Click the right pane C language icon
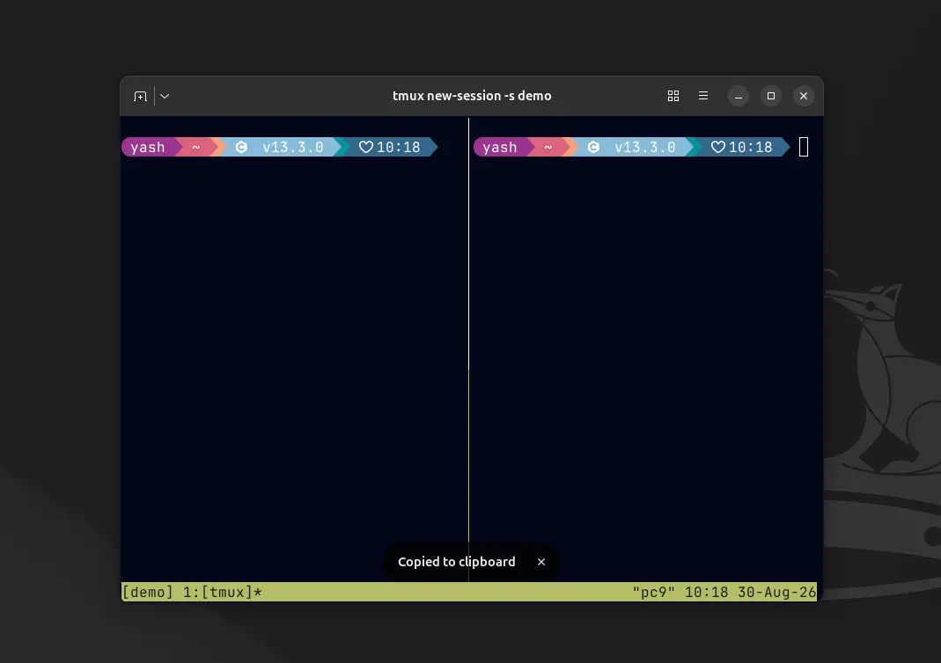Viewport: 941px width, 663px height. click(x=593, y=147)
